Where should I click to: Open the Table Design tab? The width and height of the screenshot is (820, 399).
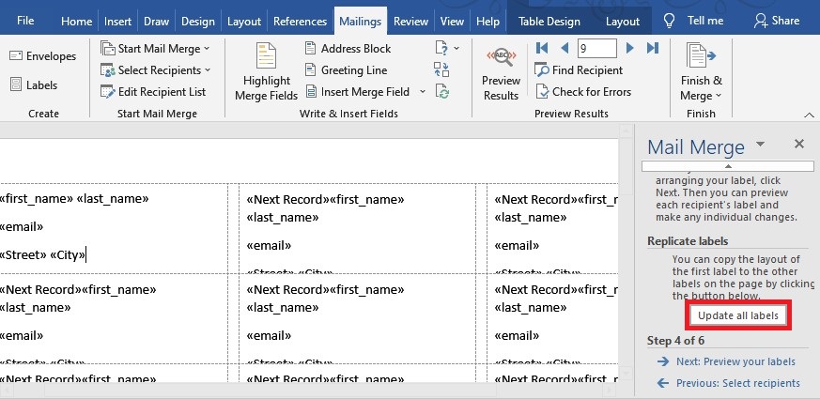[549, 22]
